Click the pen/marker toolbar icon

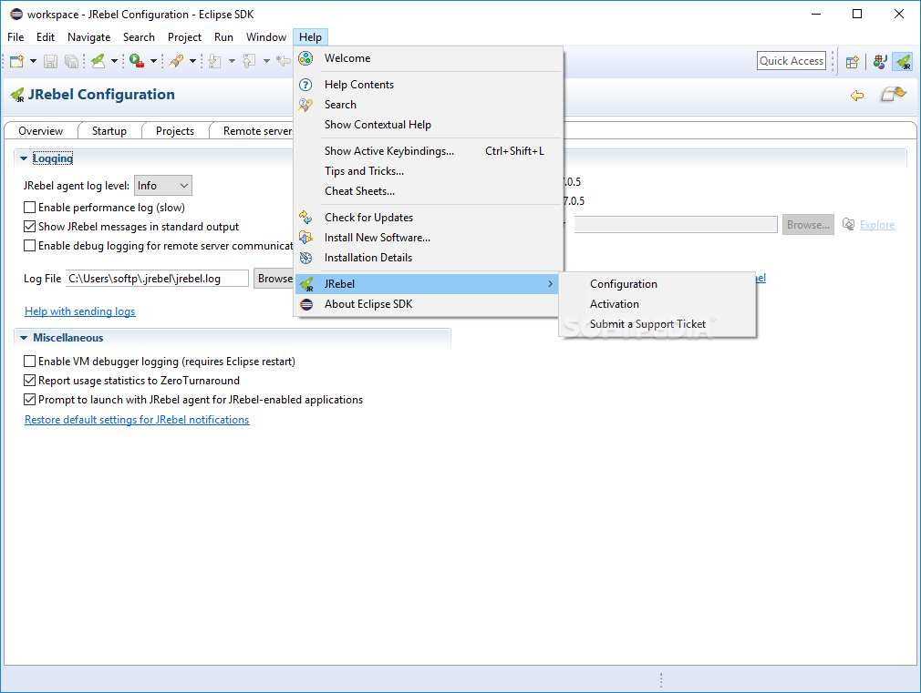click(176, 61)
